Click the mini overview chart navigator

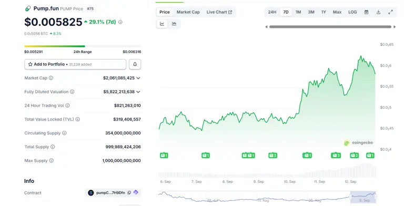point(267,197)
